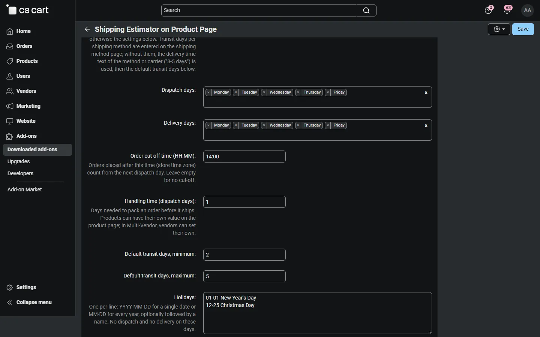Remove Monday from Delivery days
The image size is (540, 337).
209,125
